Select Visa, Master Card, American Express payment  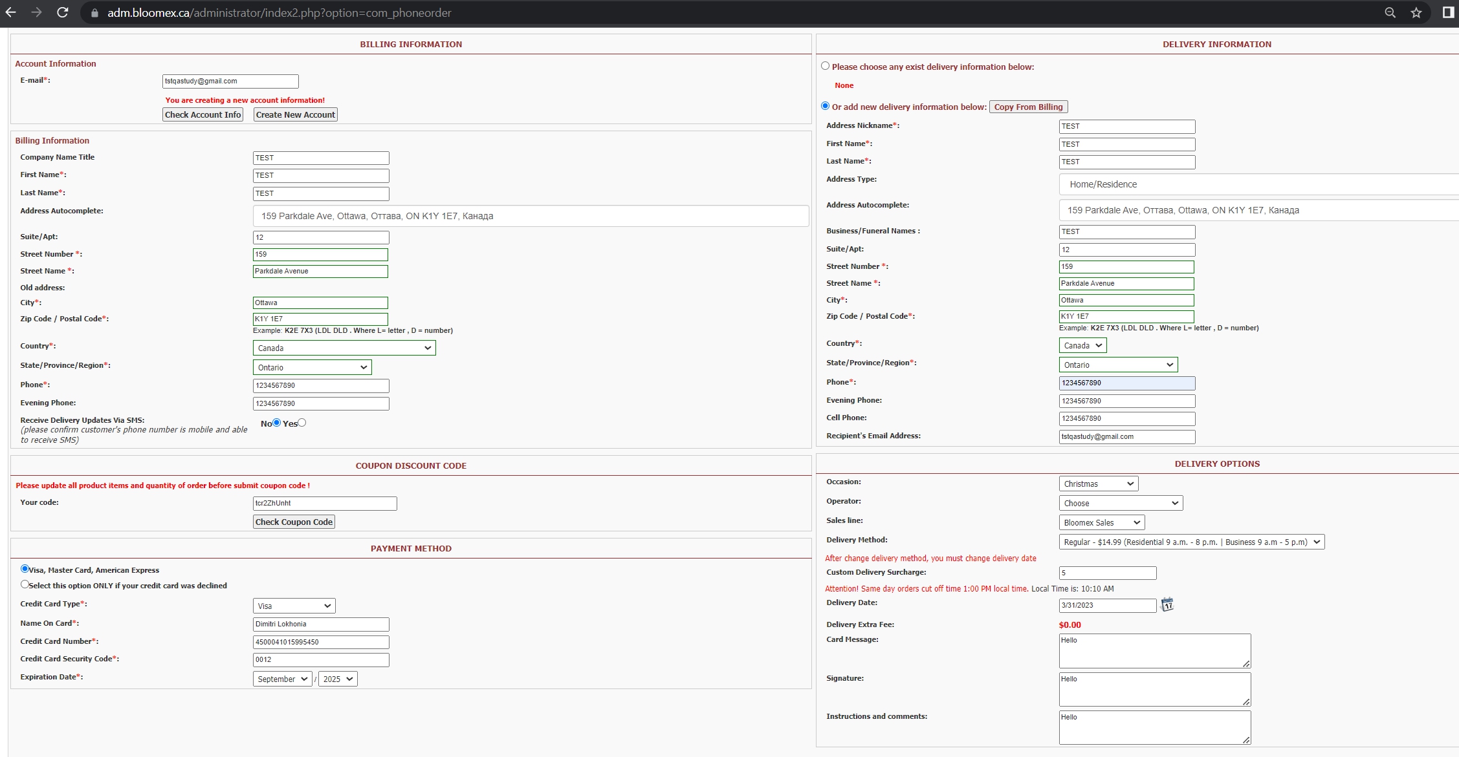25,569
